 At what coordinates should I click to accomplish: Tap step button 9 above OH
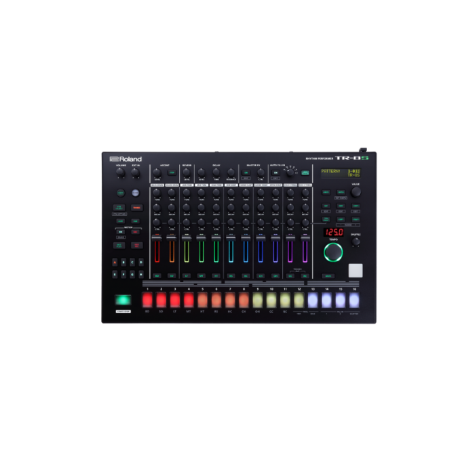click(x=258, y=300)
